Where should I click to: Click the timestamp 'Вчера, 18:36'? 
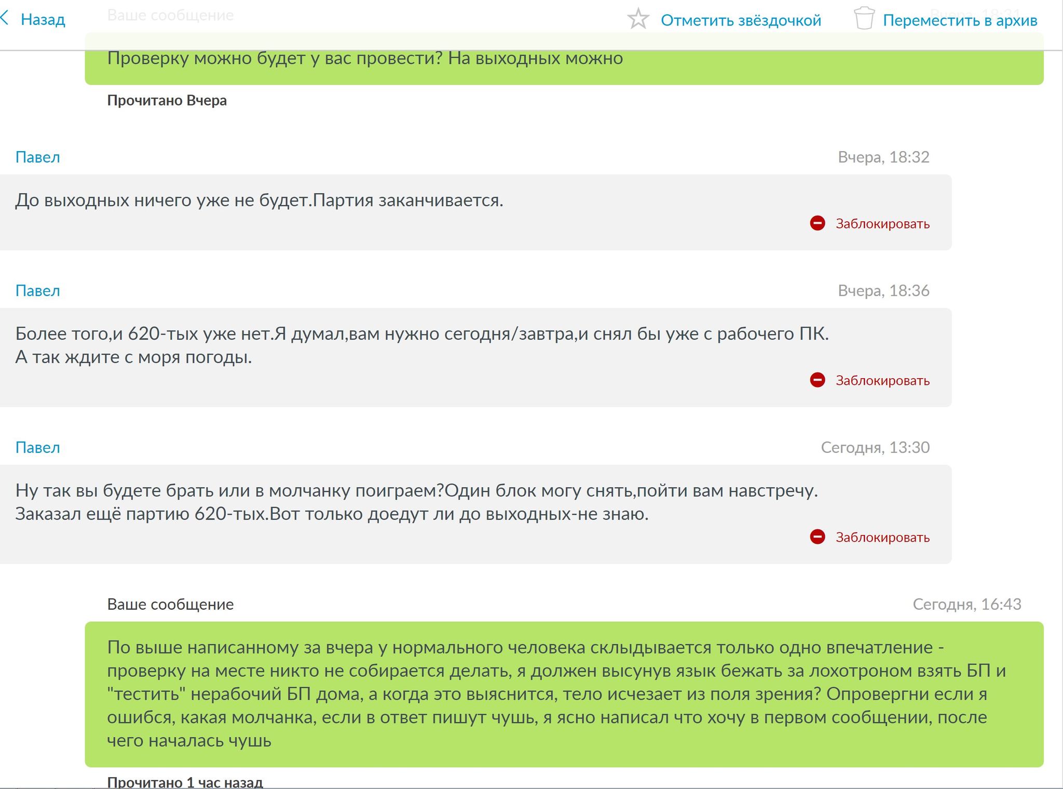tap(883, 290)
